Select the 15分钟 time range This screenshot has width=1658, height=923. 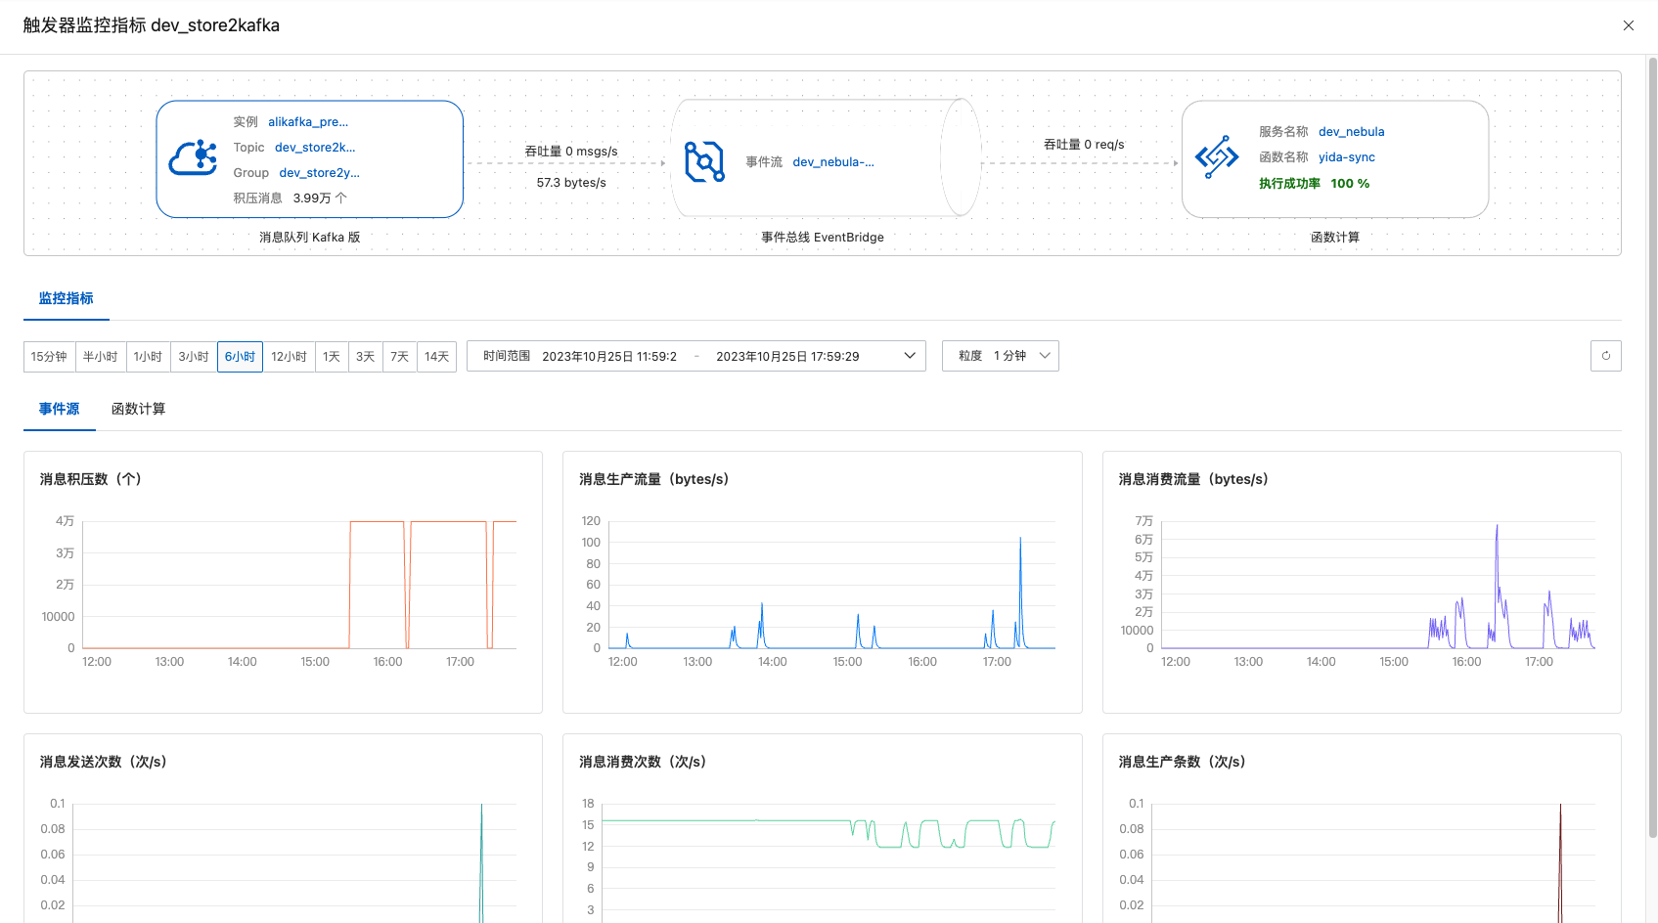point(49,357)
